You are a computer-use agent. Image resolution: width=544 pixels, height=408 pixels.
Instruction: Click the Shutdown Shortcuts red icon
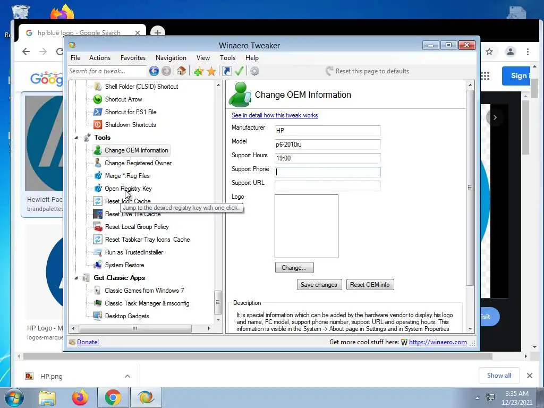pyautogui.click(x=98, y=124)
